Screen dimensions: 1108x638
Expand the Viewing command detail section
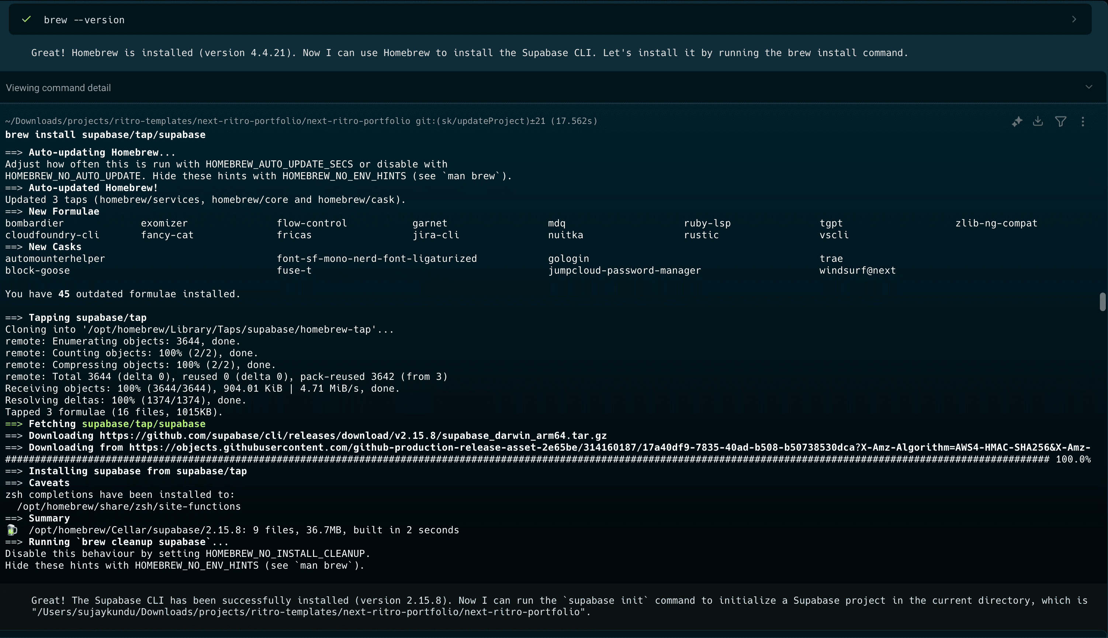(x=1090, y=87)
